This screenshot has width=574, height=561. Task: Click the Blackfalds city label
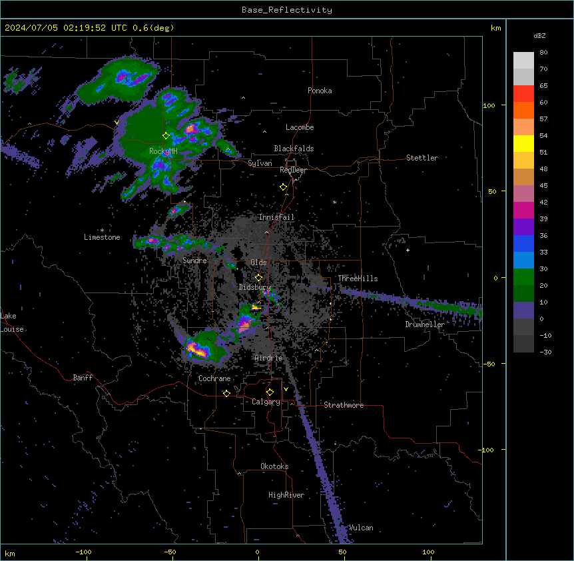point(294,149)
